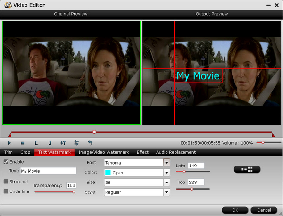Open the Effect tab

142,152
